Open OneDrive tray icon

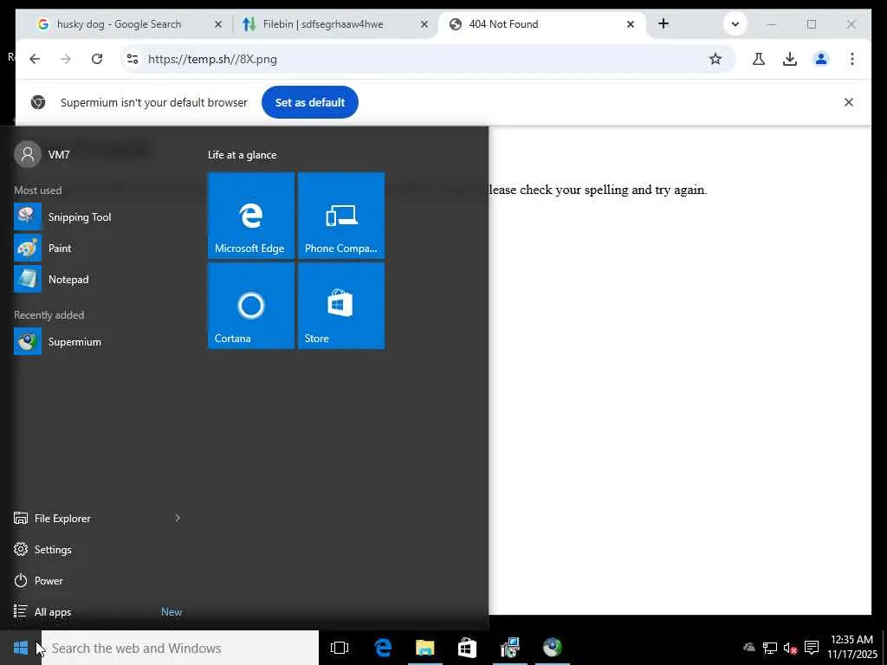pos(749,648)
